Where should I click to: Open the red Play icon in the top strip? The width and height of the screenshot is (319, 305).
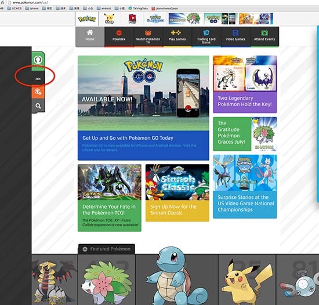[132, 19]
